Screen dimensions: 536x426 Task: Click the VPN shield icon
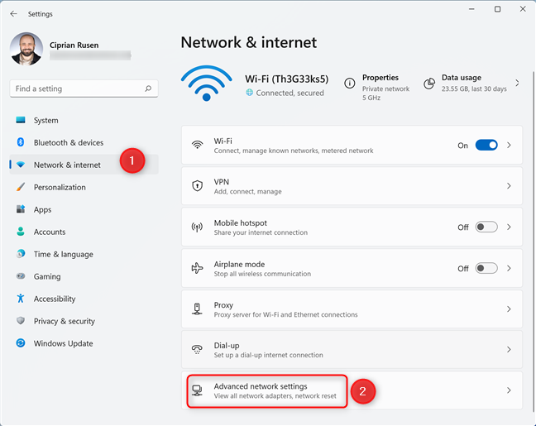197,186
